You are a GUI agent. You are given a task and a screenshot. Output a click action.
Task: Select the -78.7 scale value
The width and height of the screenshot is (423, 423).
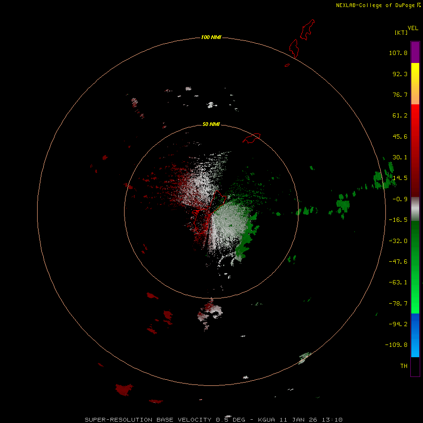tap(398, 304)
